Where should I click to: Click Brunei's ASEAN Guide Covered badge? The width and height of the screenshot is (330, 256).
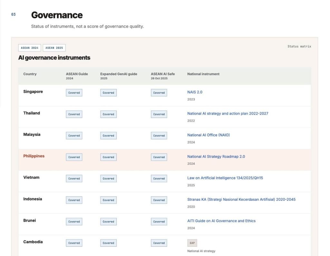click(x=74, y=222)
